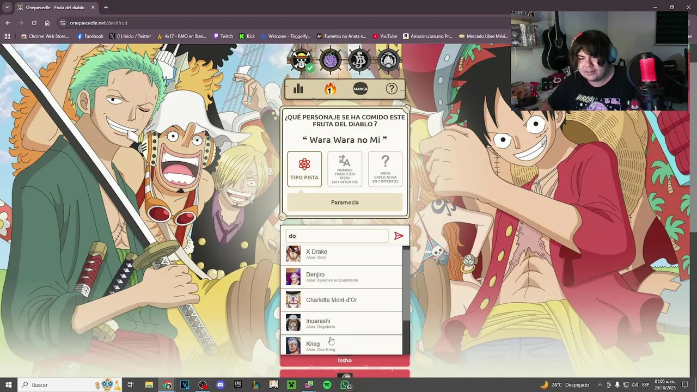Toggle the MANGA spoiler setting
The height and width of the screenshot is (392, 697).
[x=360, y=89]
